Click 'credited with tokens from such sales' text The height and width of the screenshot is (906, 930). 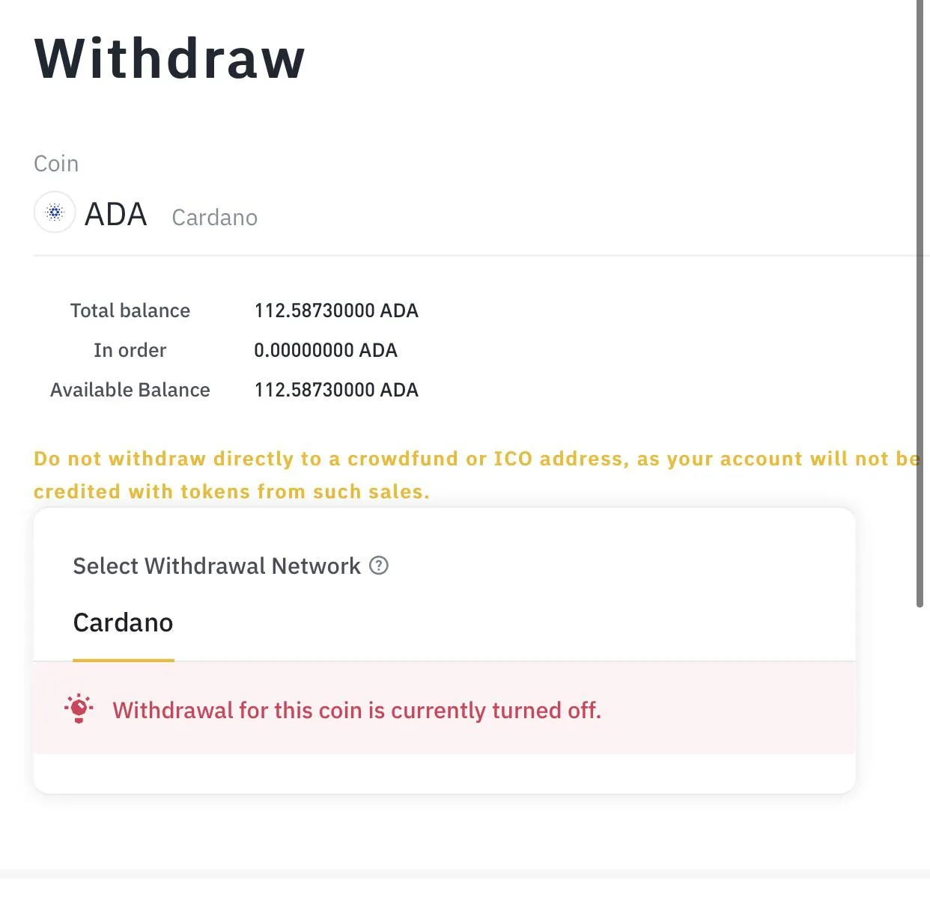[x=231, y=492]
